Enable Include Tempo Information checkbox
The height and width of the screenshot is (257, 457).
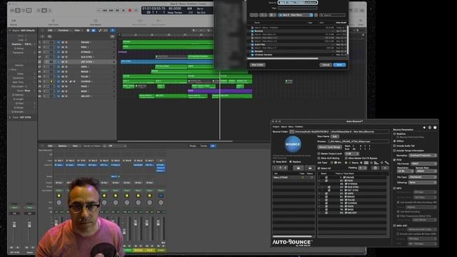click(x=395, y=151)
